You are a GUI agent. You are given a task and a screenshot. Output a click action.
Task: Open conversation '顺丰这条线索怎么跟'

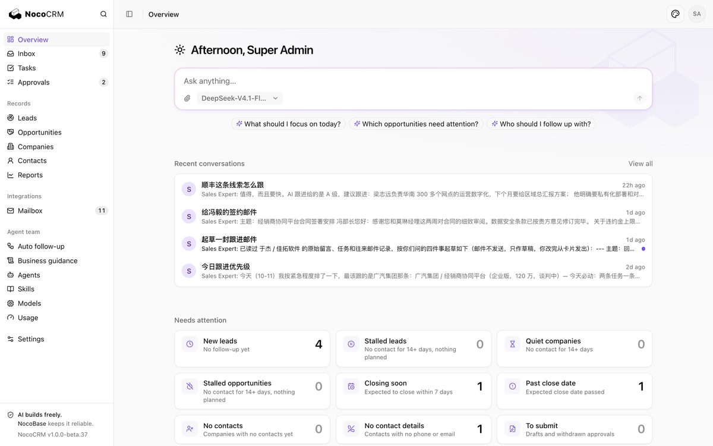pyautogui.click(x=413, y=189)
